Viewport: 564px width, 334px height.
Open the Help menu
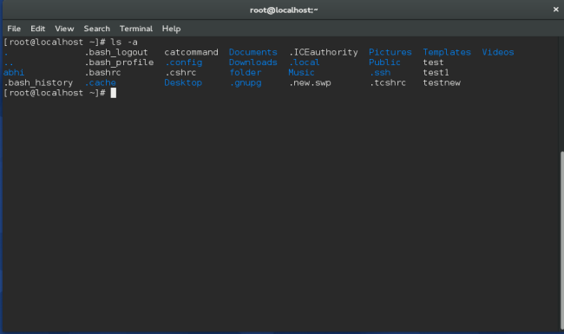171,29
